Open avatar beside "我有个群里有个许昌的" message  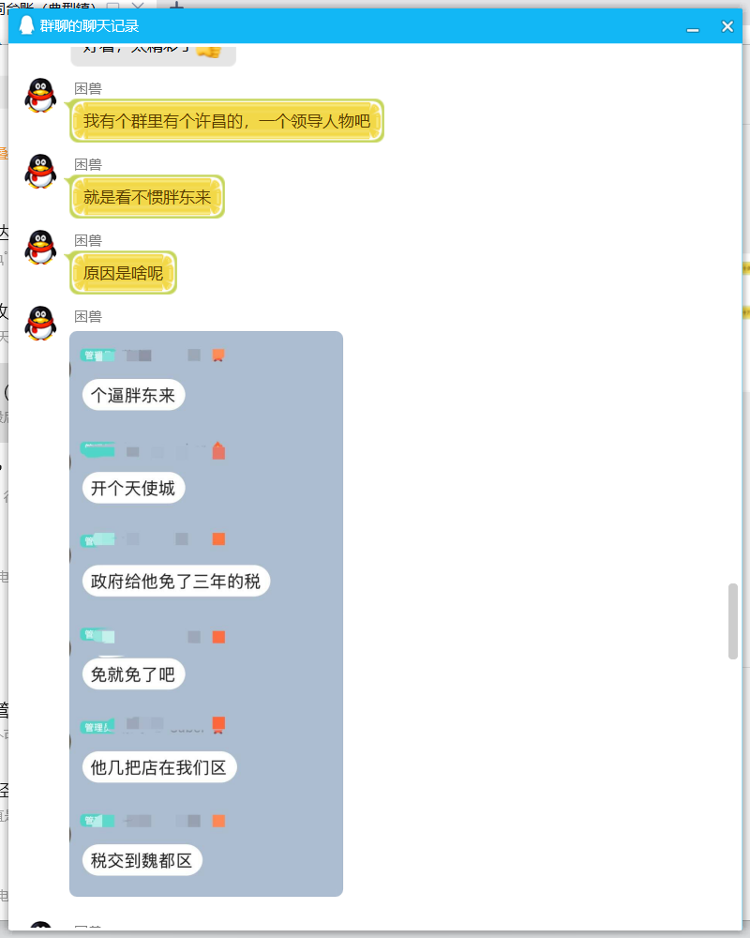[x=40, y=95]
